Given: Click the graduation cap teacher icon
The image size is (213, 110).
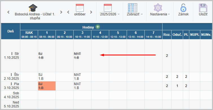Looking at the screenshot, I should [33, 8].
